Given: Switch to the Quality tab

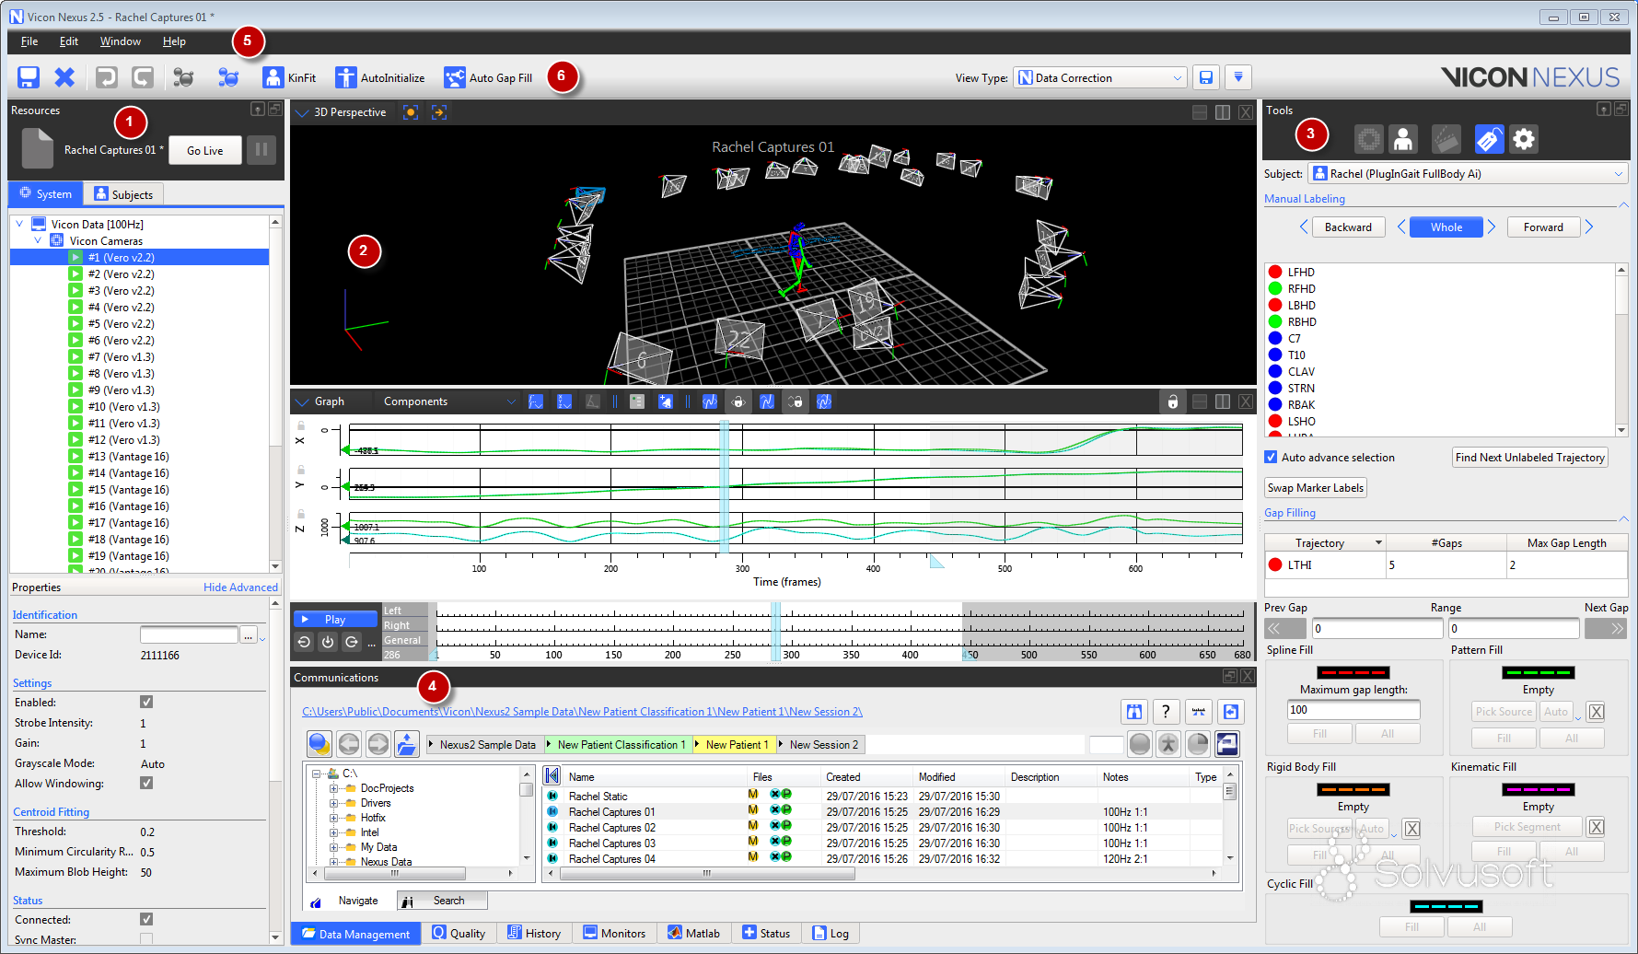Looking at the screenshot, I should tap(459, 934).
